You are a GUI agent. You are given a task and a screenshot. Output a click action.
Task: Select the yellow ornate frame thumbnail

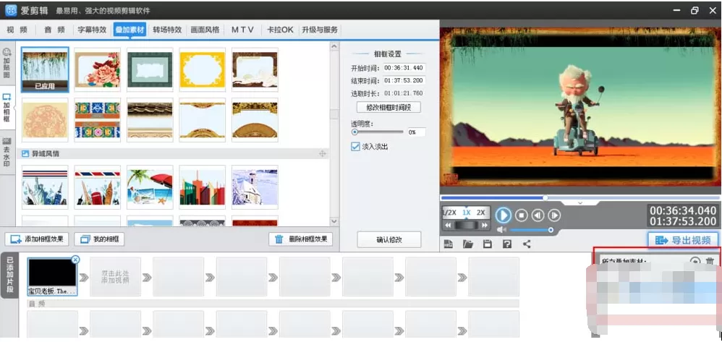point(202,69)
